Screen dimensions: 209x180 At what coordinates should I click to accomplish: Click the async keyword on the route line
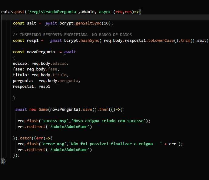pyautogui.click(x=105, y=12)
